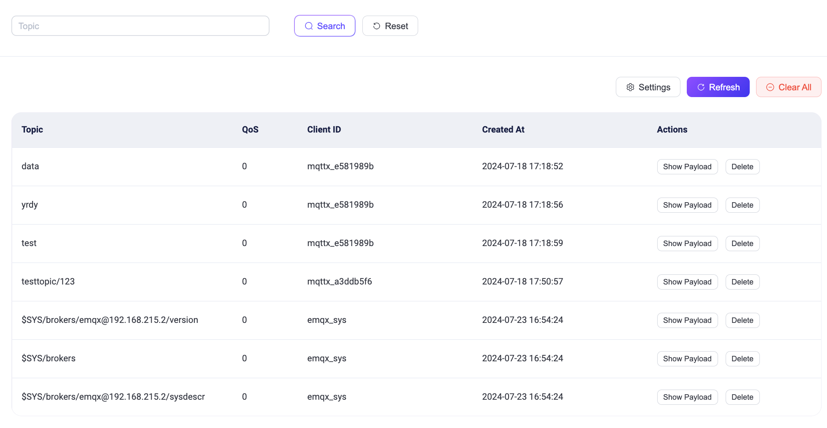The height and width of the screenshot is (428, 827).
Task: Select the mqttx_a3ddb5f6 client ID cell
Action: tap(339, 282)
